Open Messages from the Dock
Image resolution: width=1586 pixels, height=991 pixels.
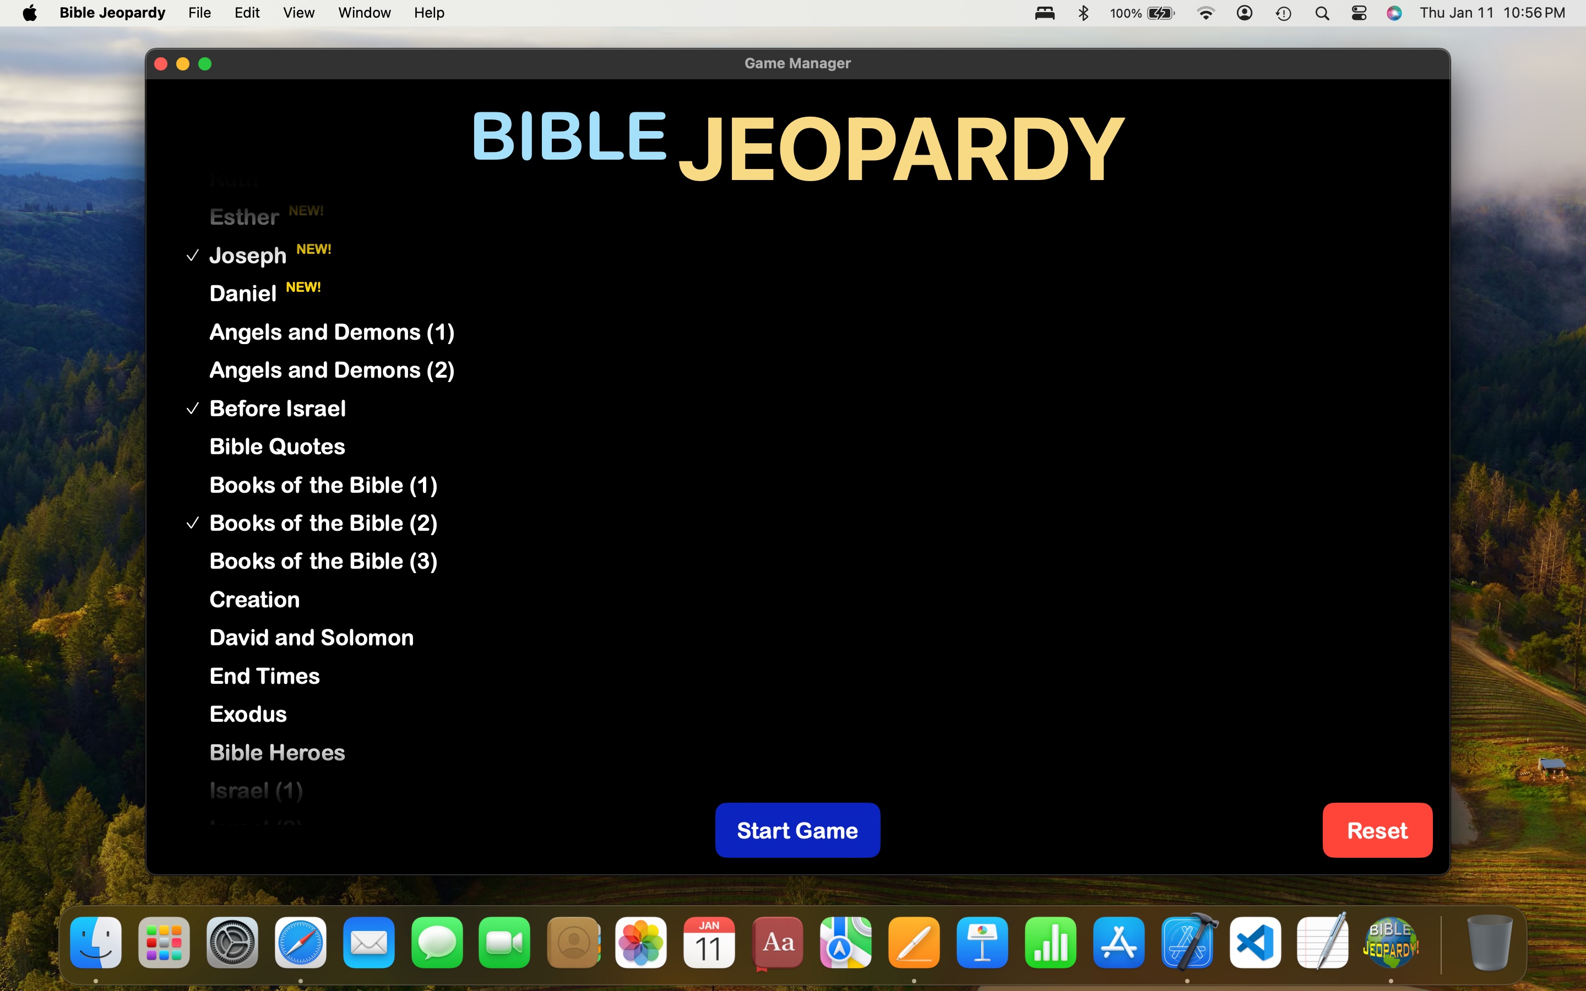pos(437,942)
